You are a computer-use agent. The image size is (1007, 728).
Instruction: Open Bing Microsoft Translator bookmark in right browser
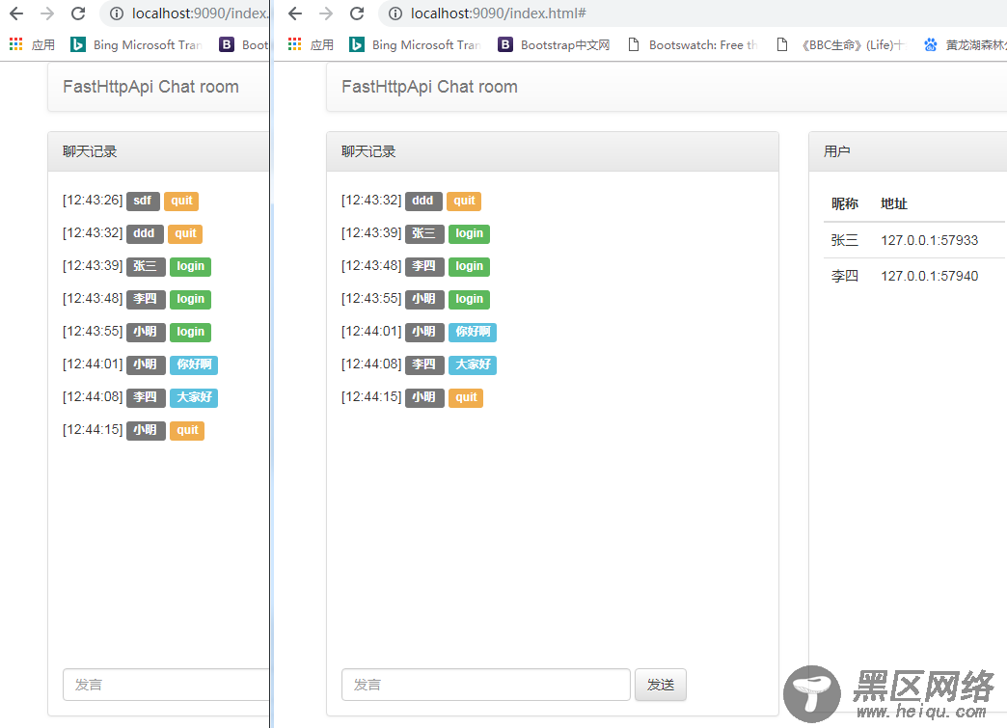416,44
